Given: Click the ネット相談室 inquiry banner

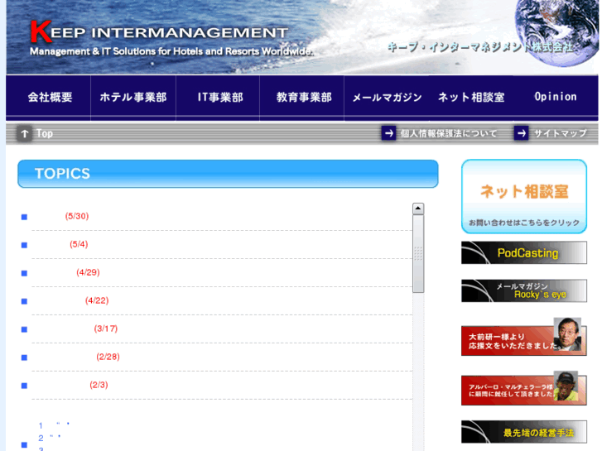Looking at the screenshot, I should 524,196.
